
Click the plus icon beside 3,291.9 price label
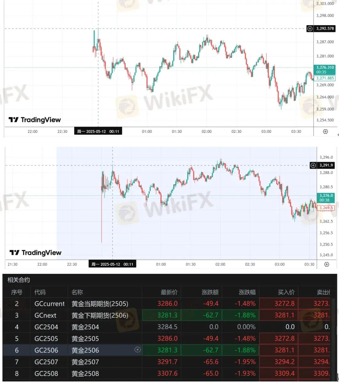click(313, 165)
